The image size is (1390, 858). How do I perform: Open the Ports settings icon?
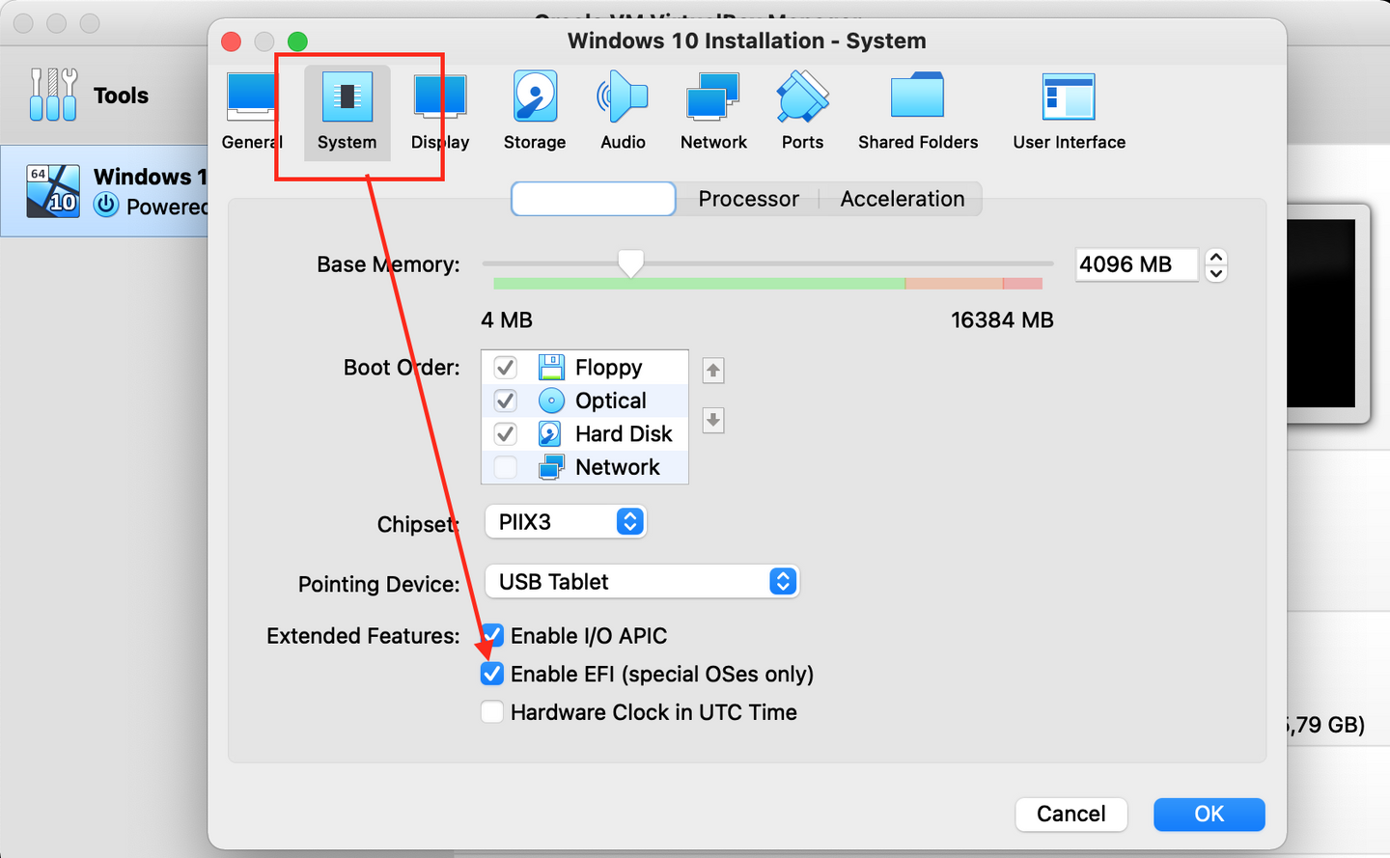coord(802,112)
